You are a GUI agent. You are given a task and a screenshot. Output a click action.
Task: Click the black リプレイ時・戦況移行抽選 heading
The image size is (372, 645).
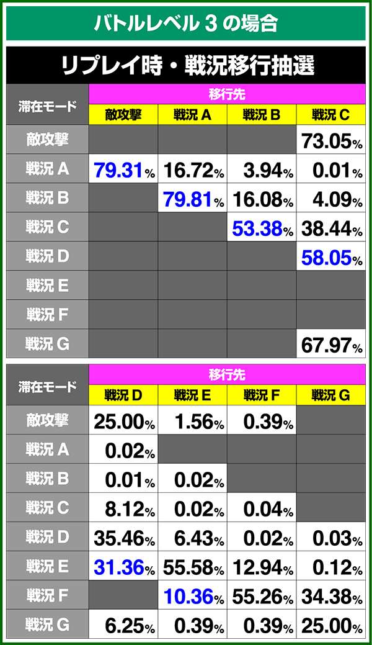pos(185,64)
